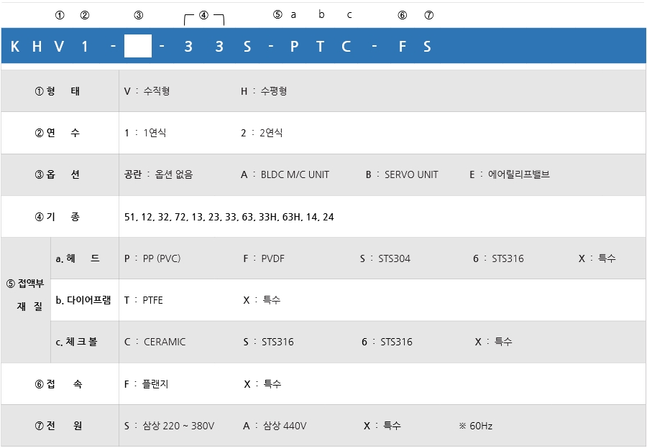Click the '※ 60Hz' note
The width and height of the screenshot is (647, 448).
pos(475,426)
